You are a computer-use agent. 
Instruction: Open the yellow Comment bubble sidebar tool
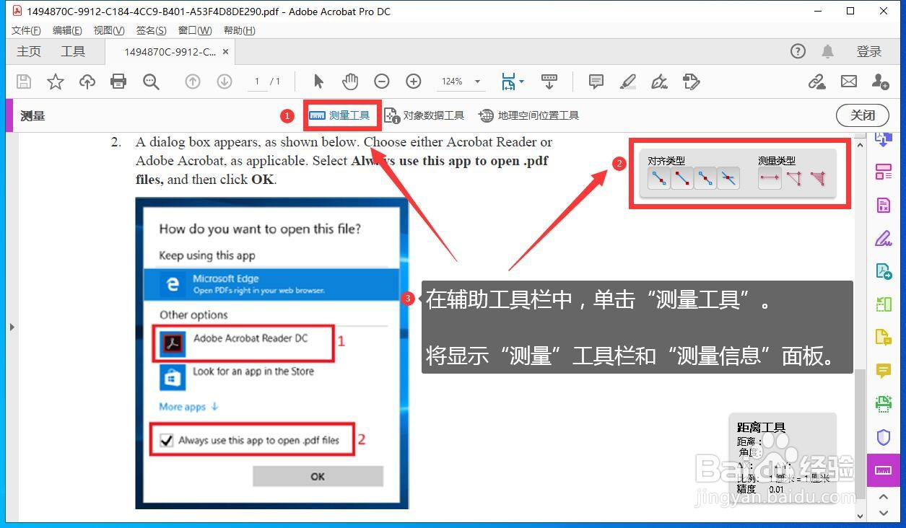tap(884, 371)
